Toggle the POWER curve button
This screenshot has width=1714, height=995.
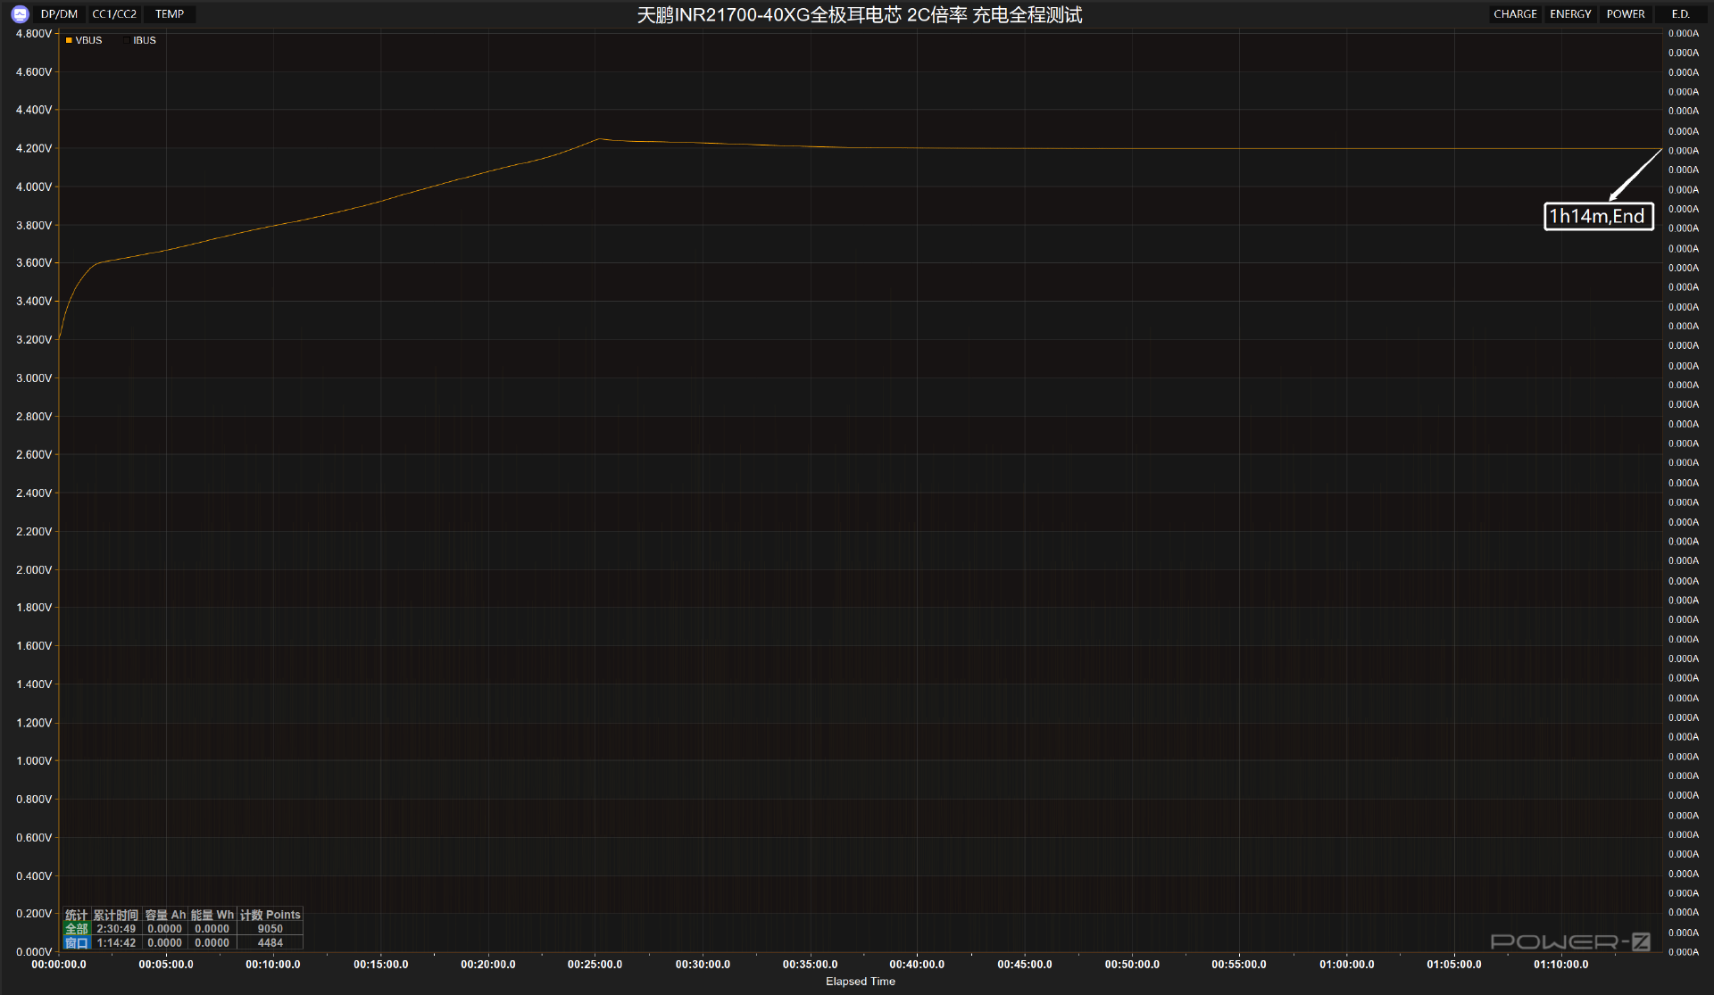[1626, 14]
